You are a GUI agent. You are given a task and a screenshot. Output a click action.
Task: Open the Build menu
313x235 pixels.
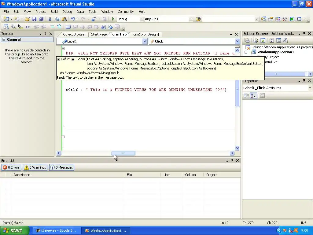pyautogui.click(x=54, y=12)
